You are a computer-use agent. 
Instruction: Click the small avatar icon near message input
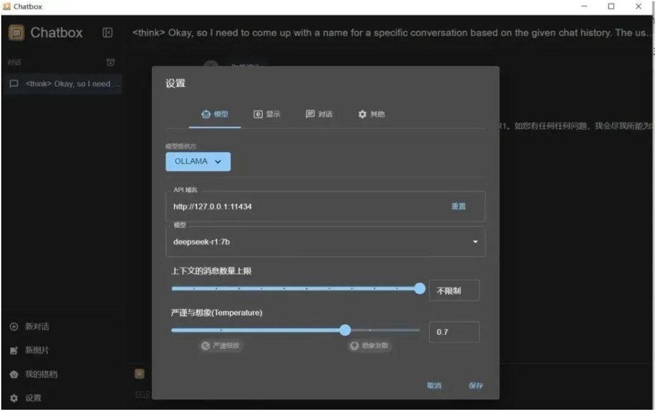tap(139, 374)
